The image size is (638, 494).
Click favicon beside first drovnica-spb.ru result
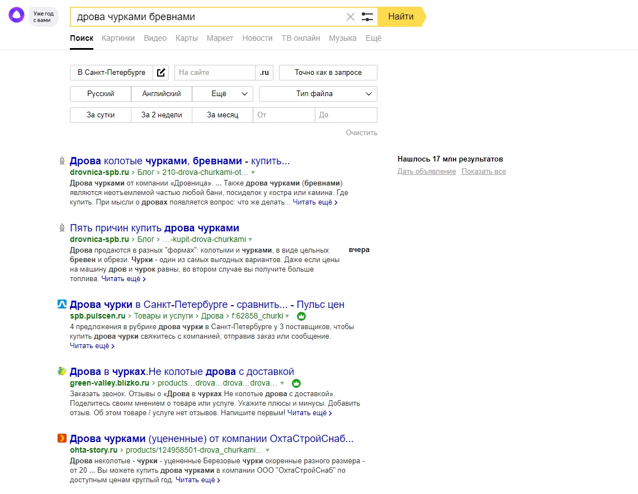[x=62, y=160]
